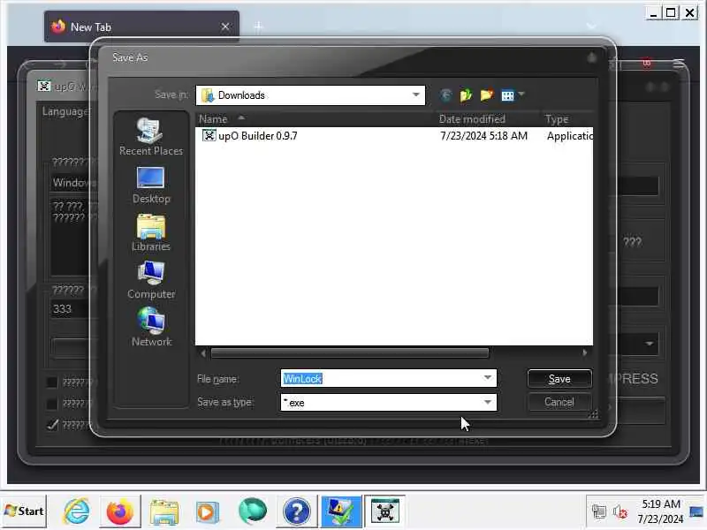Click the horizontal scrollbar in the file list
Image resolution: width=707 pixels, height=530 pixels.
click(349, 352)
